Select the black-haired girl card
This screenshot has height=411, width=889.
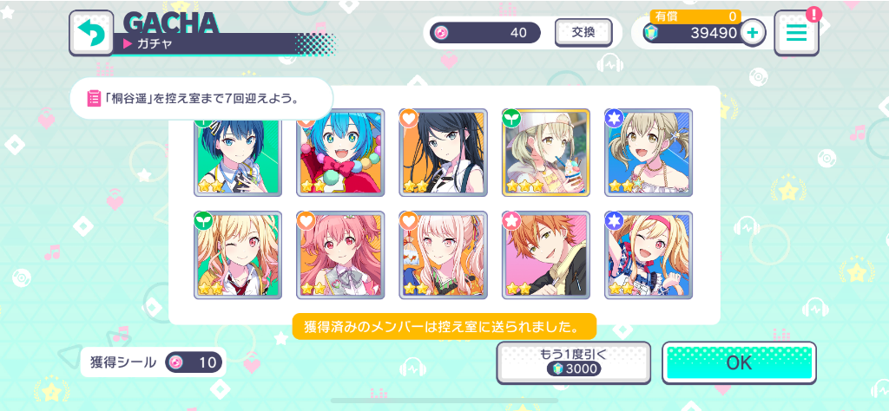pyautogui.click(x=443, y=153)
